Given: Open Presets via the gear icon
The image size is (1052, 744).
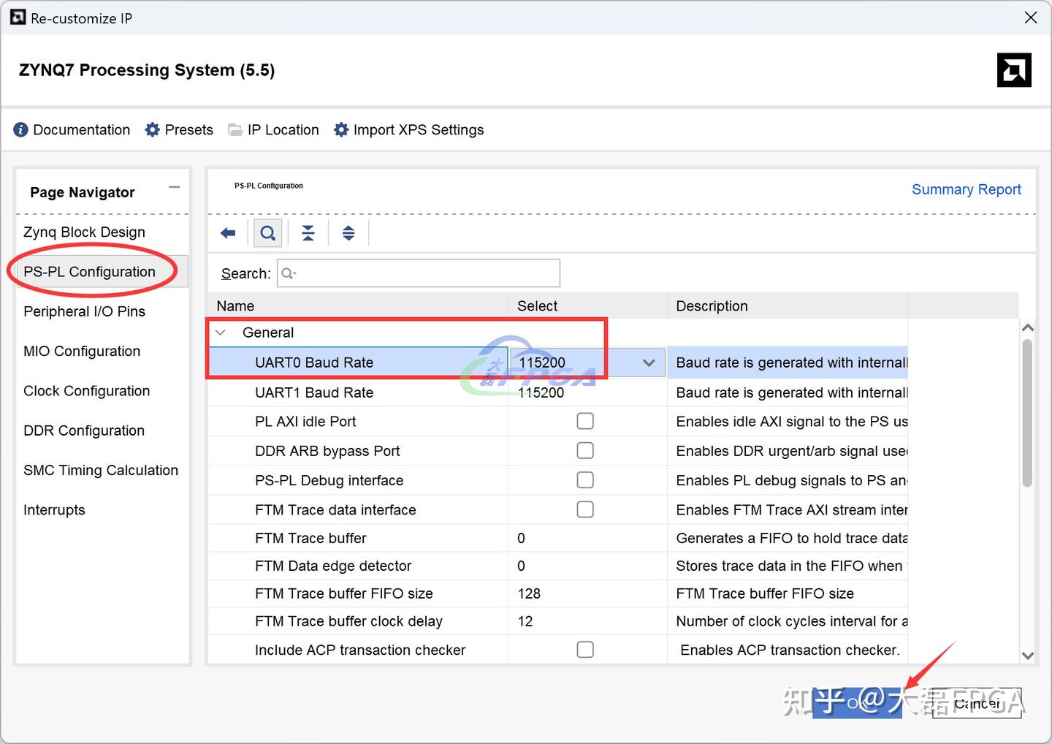Looking at the screenshot, I should pos(152,130).
